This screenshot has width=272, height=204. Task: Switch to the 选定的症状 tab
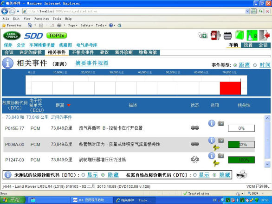tap(31, 52)
